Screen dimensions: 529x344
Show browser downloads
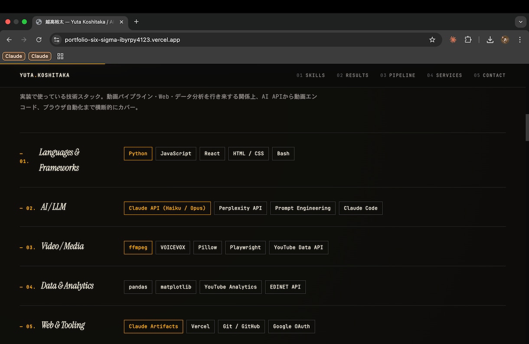(490, 39)
